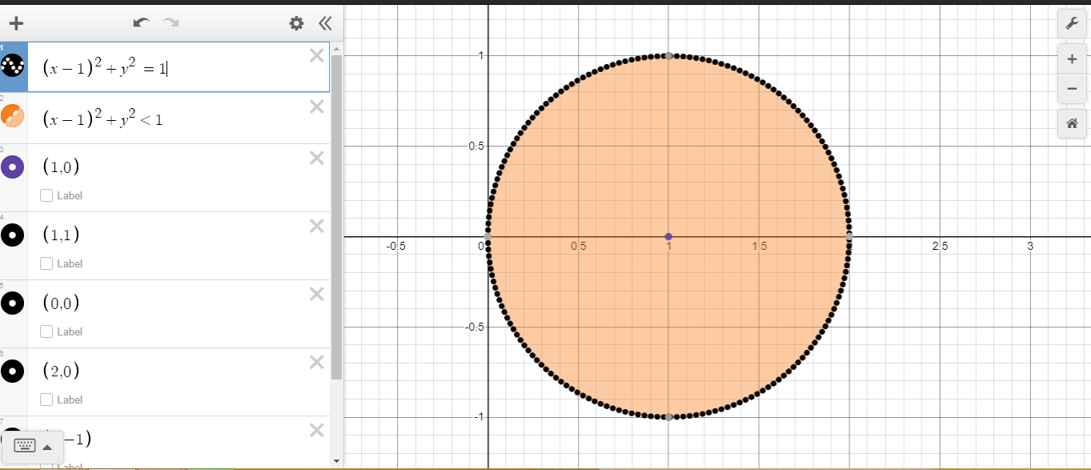Toggle visibility of the dotted circle equation
Image resolution: width=1091 pixels, height=470 pixels.
13,68
